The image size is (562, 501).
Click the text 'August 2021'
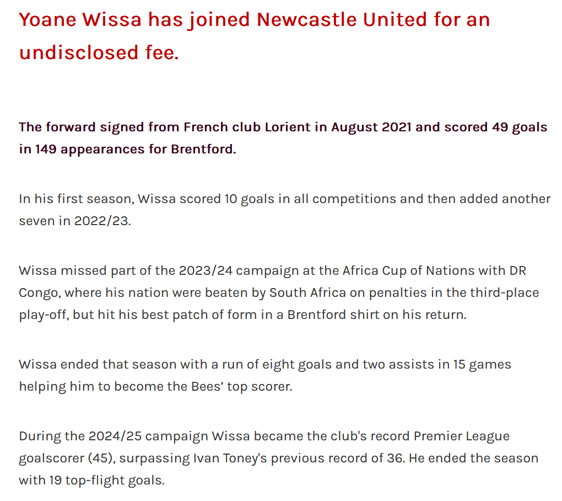point(371,127)
